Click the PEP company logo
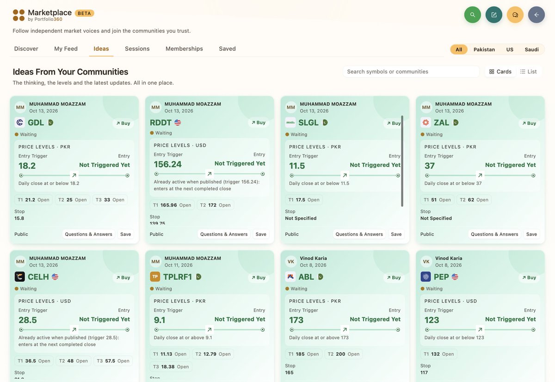 click(426, 277)
